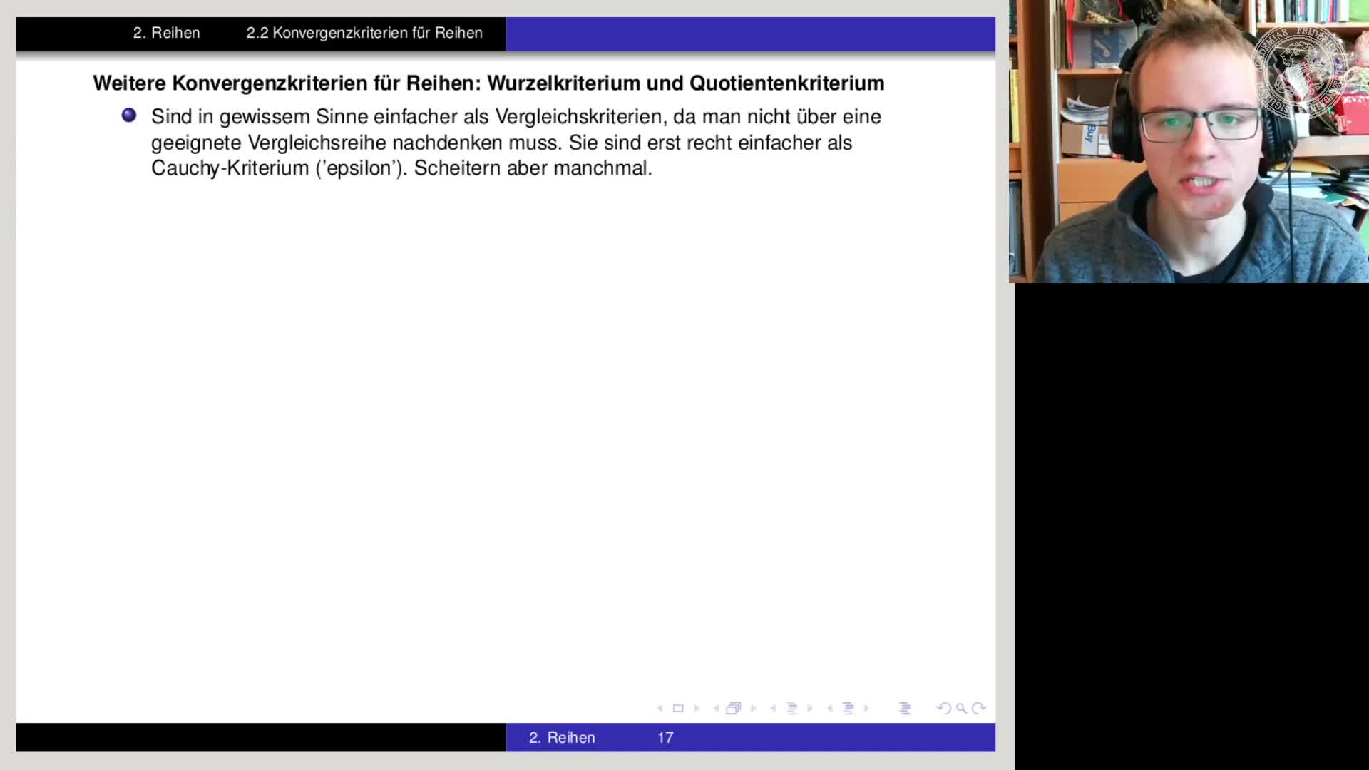This screenshot has height=770, width=1369.
Task: Click the forward-in-history arrow icon
Action: [x=980, y=708]
